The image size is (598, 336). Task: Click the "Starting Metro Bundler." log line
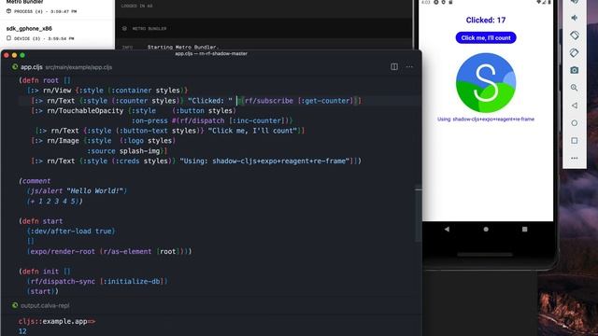[x=182, y=47]
